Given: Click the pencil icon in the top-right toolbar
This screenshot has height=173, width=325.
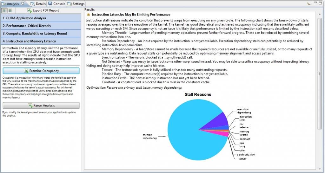Looking at the screenshot, I should 309,4.
